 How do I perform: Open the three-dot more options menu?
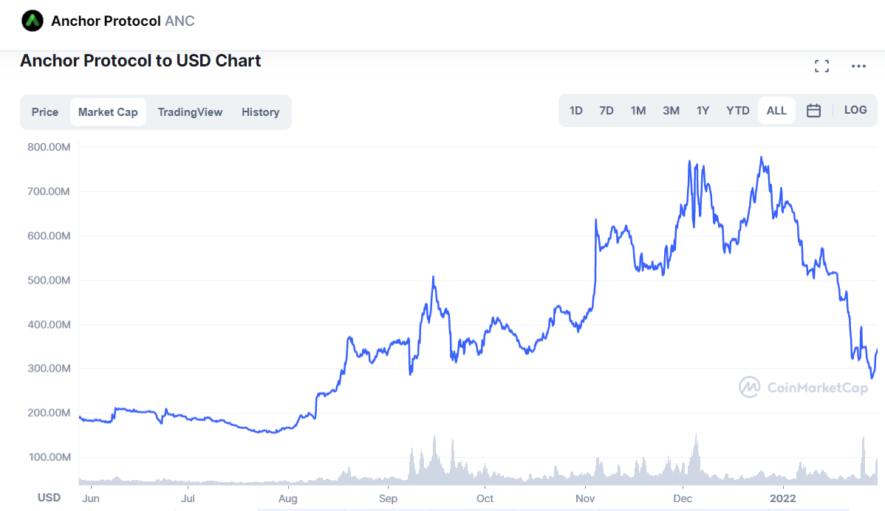click(858, 66)
